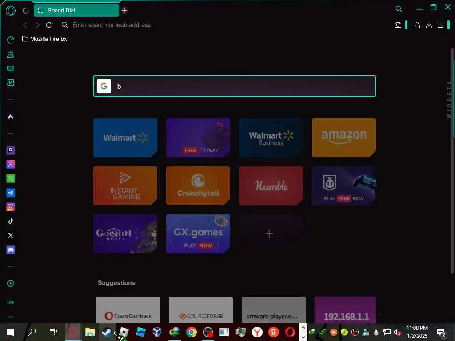Open the muted volume tray icon
The image size is (455, 341).
tap(397, 332)
